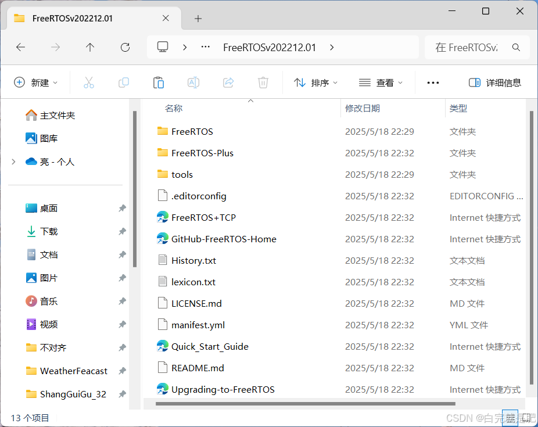Unpin 下载 using its pin icon
This screenshot has width=538, height=427.
pyautogui.click(x=122, y=231)
